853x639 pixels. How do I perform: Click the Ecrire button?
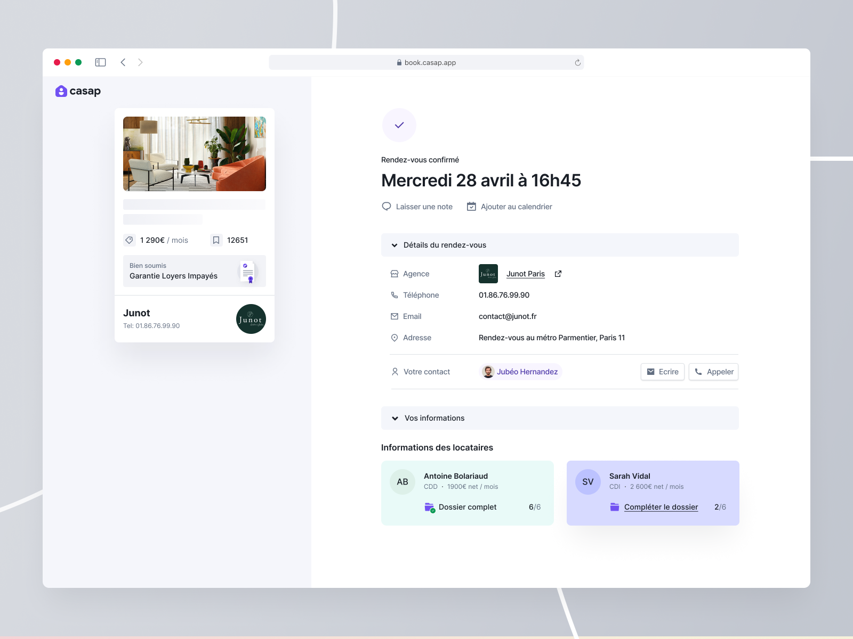[663, 372]
